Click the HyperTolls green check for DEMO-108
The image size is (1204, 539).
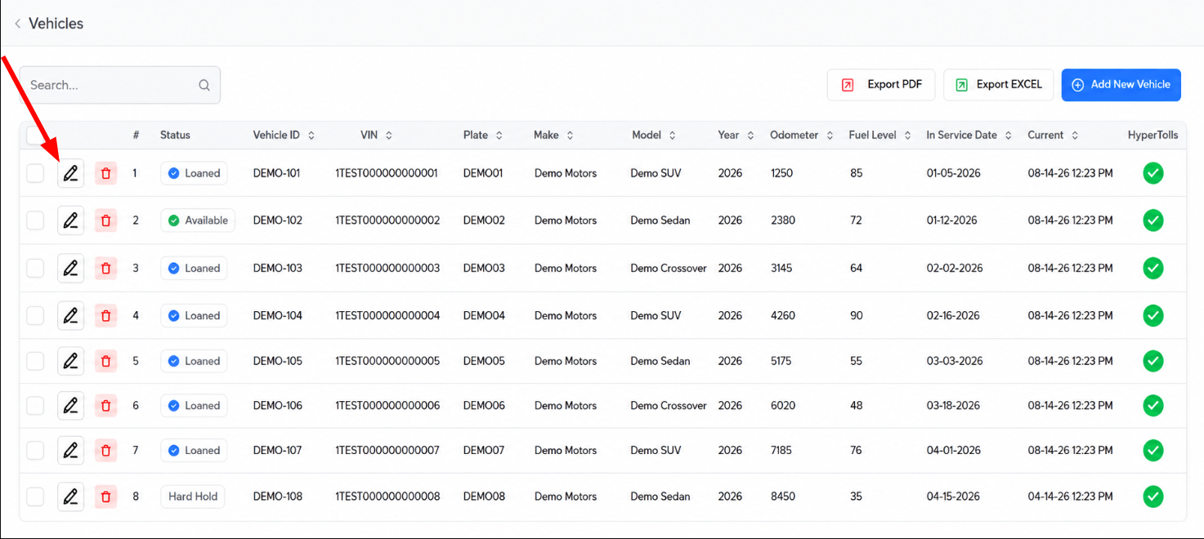(1153, 497)
